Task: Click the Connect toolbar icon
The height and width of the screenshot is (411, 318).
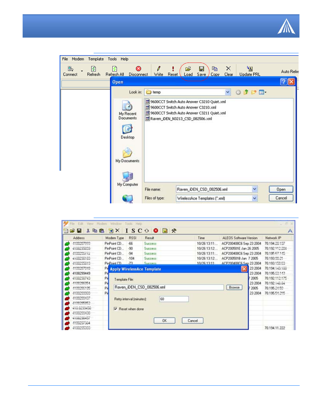Action: (70, 69)
